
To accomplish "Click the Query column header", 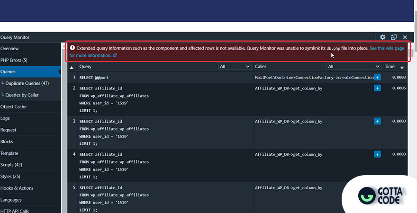I will (x=85, y=66).
